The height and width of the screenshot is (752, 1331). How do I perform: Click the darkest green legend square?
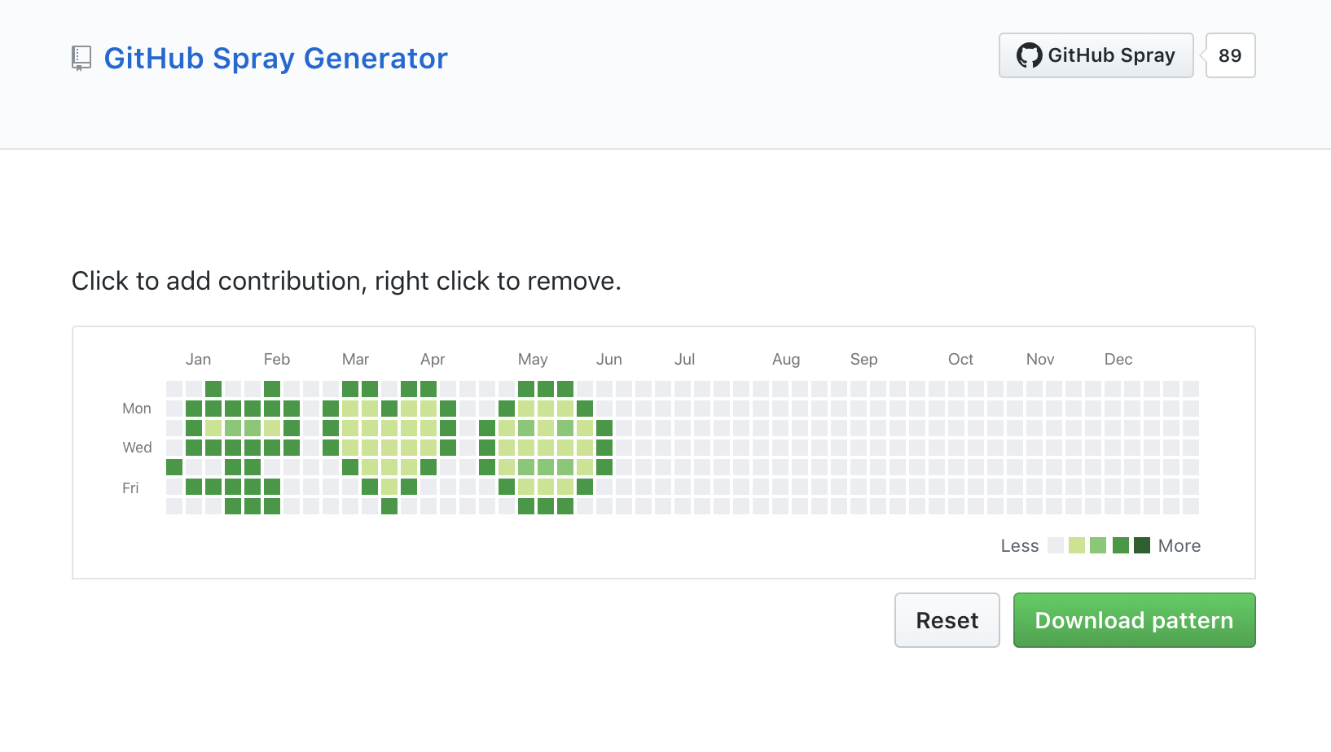coord(1142,545)
